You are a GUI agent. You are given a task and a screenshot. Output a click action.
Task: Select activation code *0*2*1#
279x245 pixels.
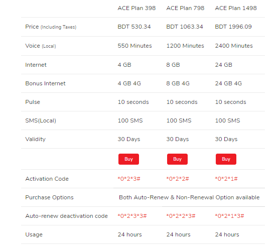click(x=226, y=179)
